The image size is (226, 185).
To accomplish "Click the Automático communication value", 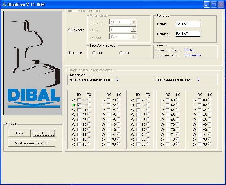I will [x=193, y=55].
